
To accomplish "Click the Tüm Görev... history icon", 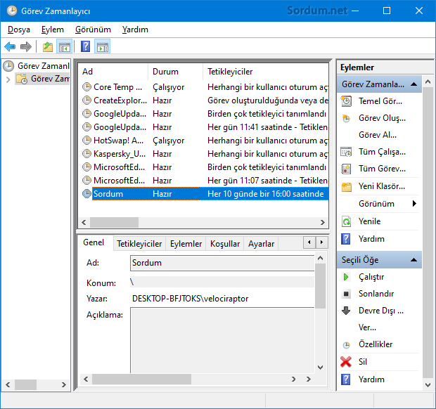I will click(346, 169).
